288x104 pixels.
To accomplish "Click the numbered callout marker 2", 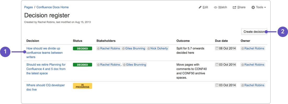I will pos(283,32).
